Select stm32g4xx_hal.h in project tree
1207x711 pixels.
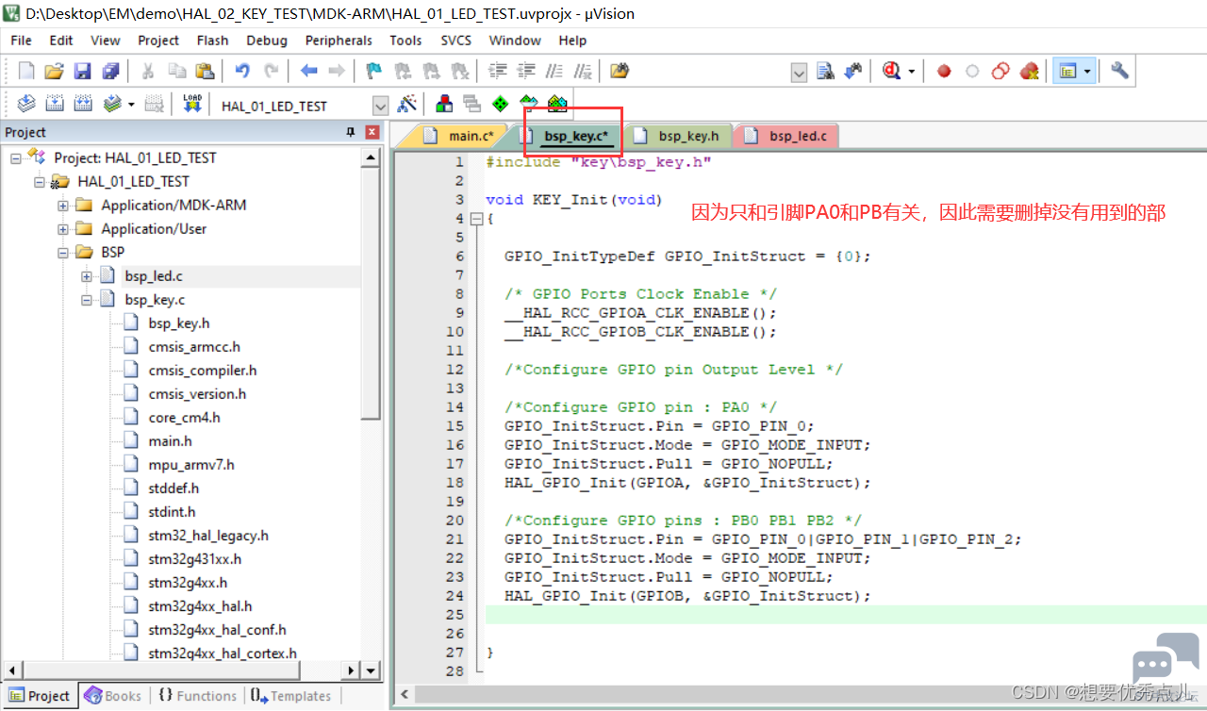click(200, 606)
